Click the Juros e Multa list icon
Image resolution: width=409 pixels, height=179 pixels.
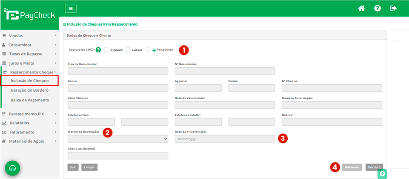[x=4, y=63]
